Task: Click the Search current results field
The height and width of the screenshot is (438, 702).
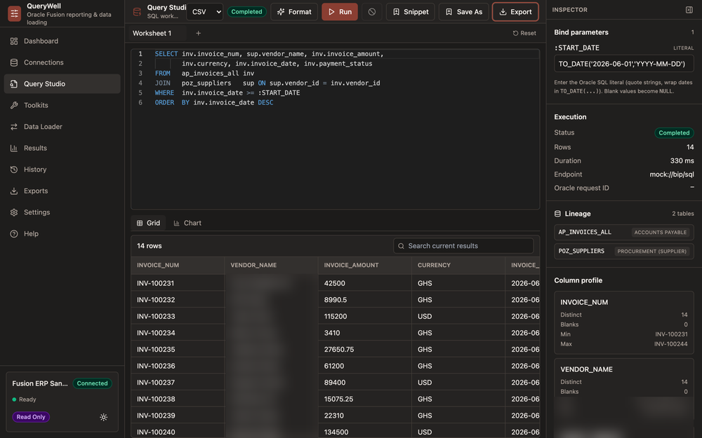Action: point(463,246)
